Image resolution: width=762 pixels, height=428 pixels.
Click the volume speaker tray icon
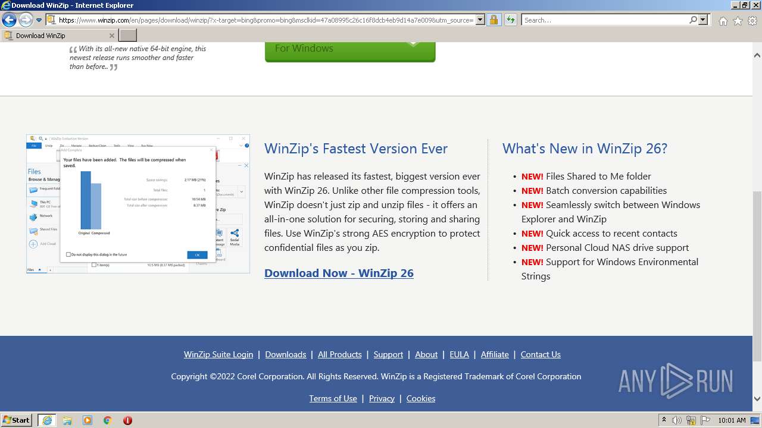(677, 420)
